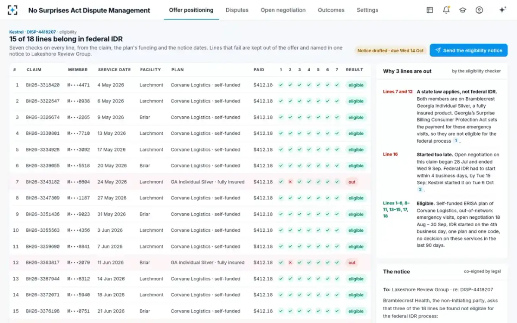Click check 1 tick for claim BH26-3343182
This screenshot has height=323, width=517.
point(281,182)
